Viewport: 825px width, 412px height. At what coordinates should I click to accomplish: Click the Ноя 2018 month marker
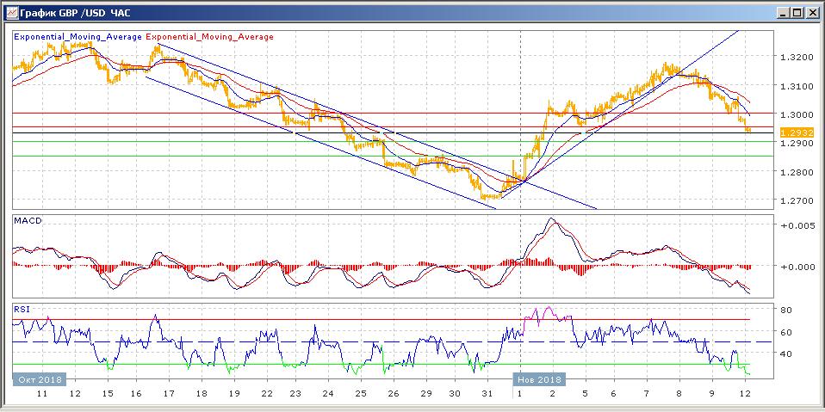(539, 378)
